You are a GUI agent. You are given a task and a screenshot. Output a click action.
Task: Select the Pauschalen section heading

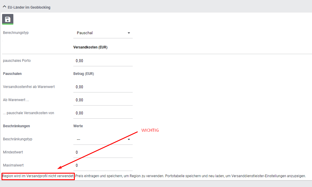click(x=12, y=74)
